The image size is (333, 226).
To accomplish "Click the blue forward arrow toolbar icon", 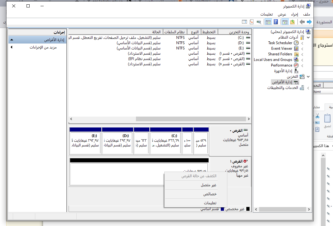I will pos(309,22).
